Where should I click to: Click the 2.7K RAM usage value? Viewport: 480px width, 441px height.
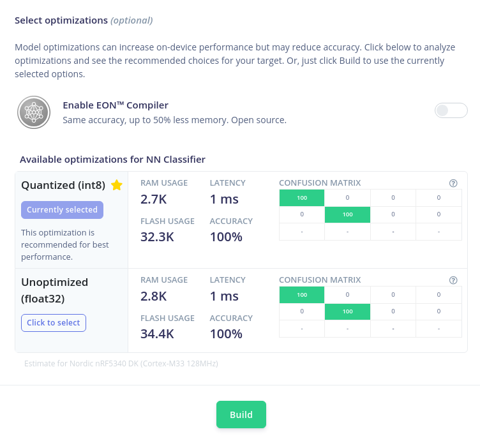pyautogui.click(x=153, y=199)
